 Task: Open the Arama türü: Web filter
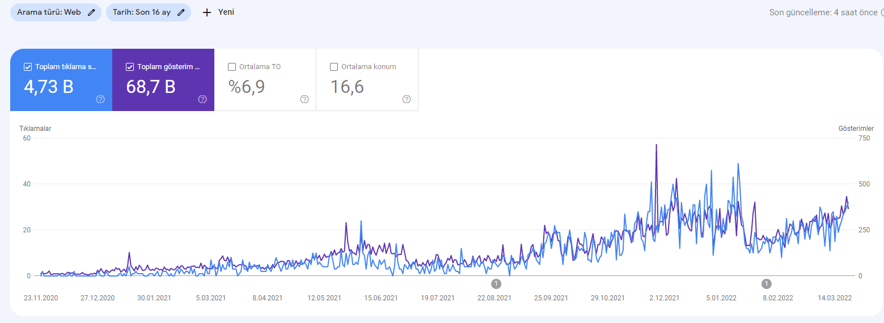(x=56, y=12)
